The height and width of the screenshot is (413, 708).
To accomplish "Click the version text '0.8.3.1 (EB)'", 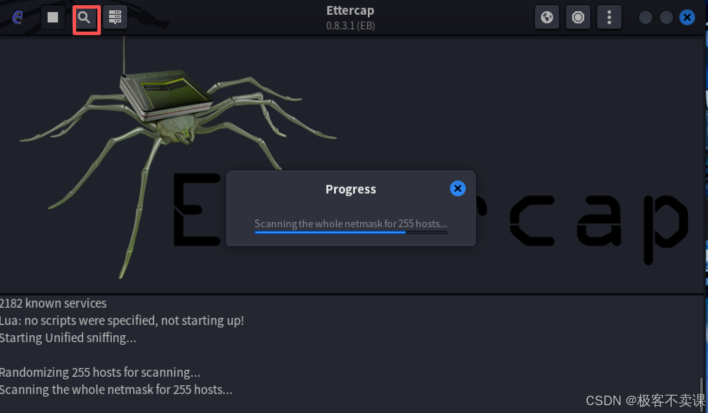I will 351,26.
